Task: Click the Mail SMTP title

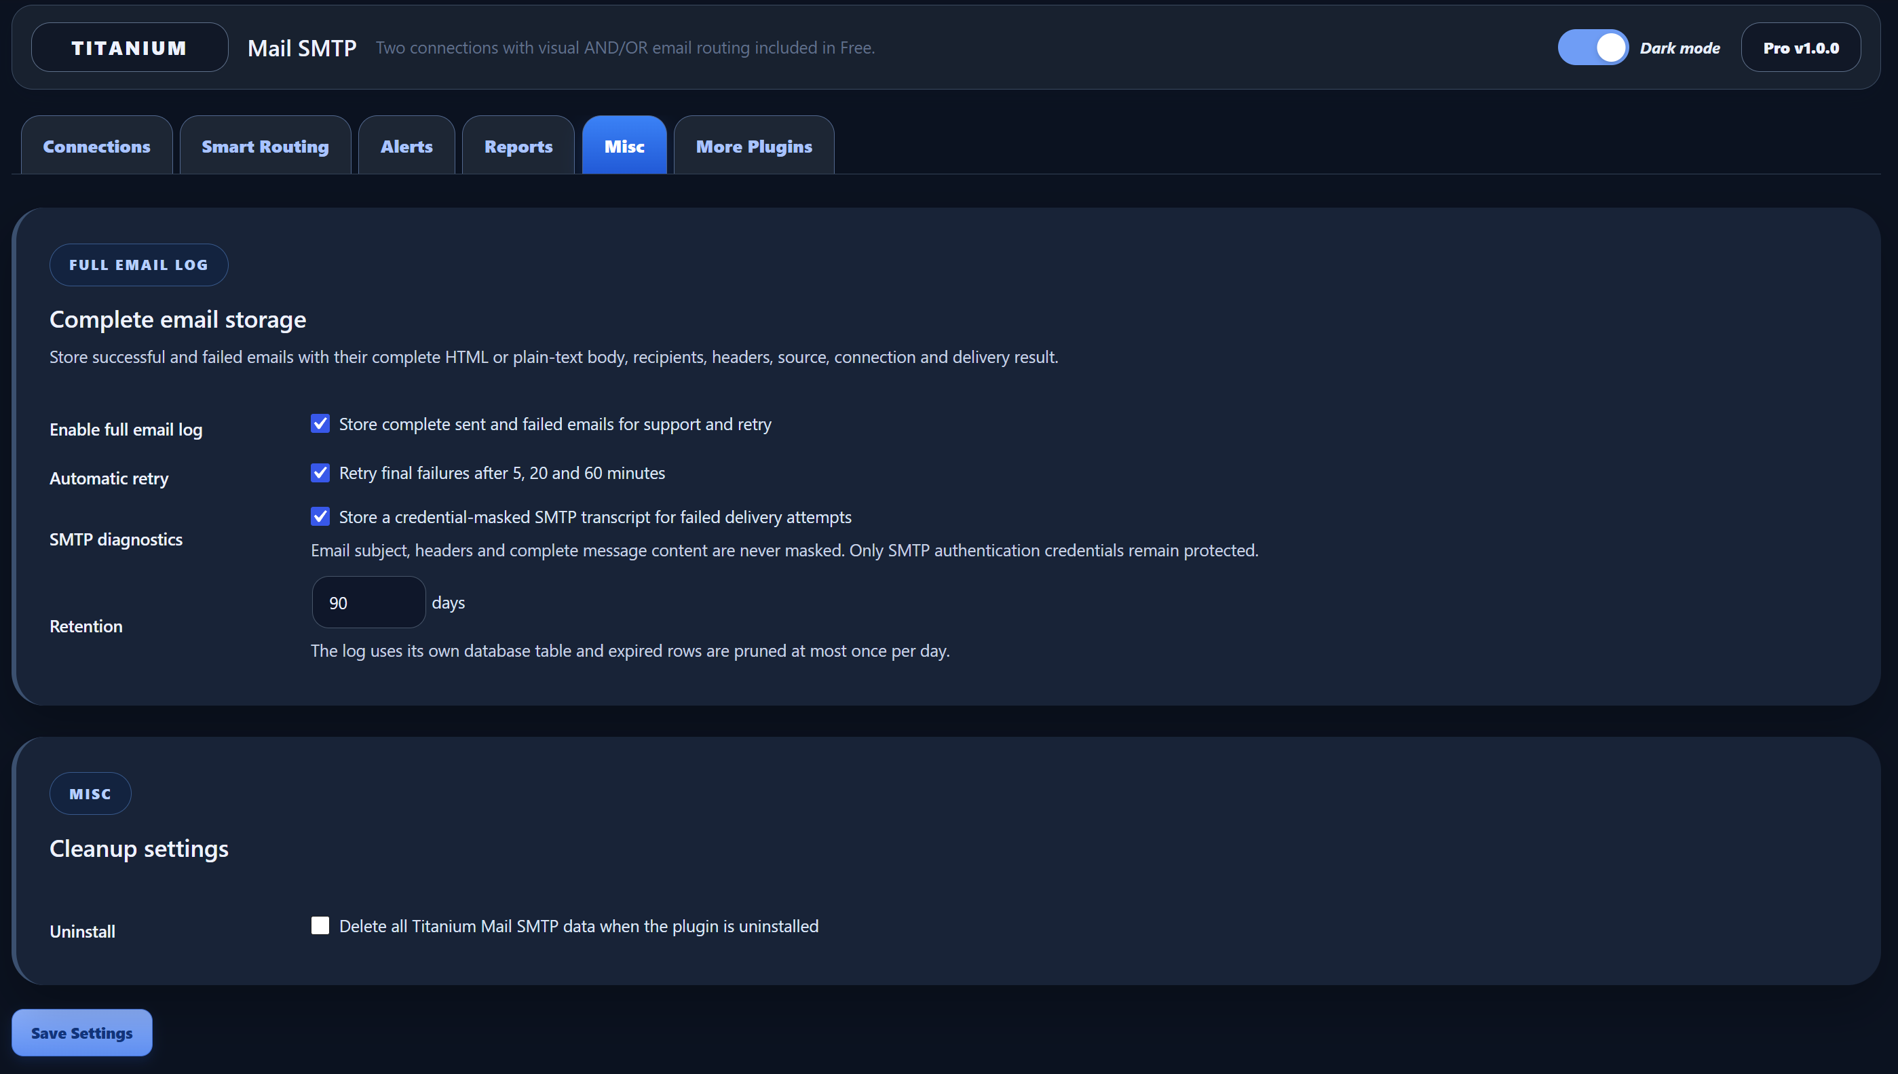Action: tap(302, 48)
